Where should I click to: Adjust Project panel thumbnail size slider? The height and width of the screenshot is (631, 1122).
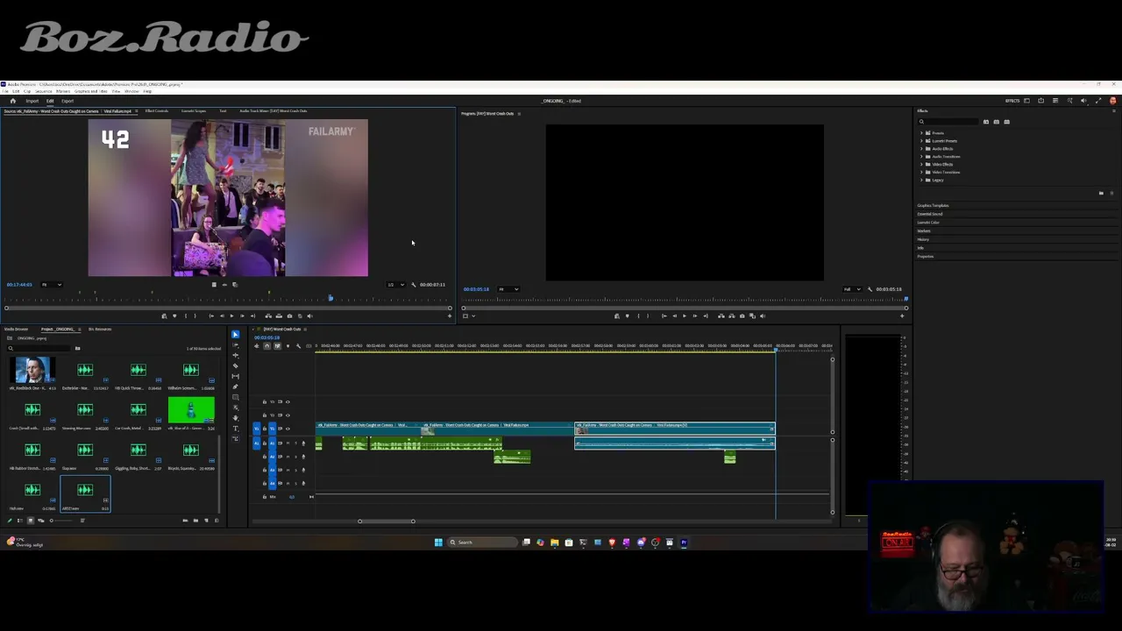coord(61,521)
